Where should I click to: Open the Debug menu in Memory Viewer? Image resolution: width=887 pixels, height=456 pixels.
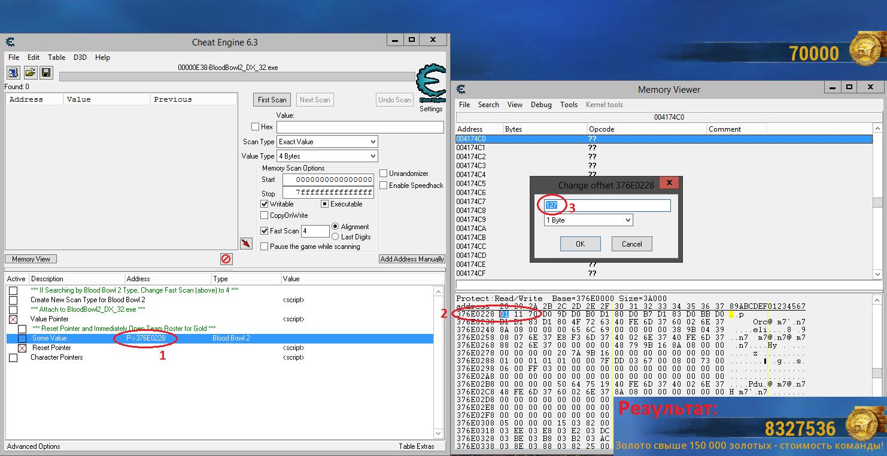pyautogui.click(x=541, y=105)
